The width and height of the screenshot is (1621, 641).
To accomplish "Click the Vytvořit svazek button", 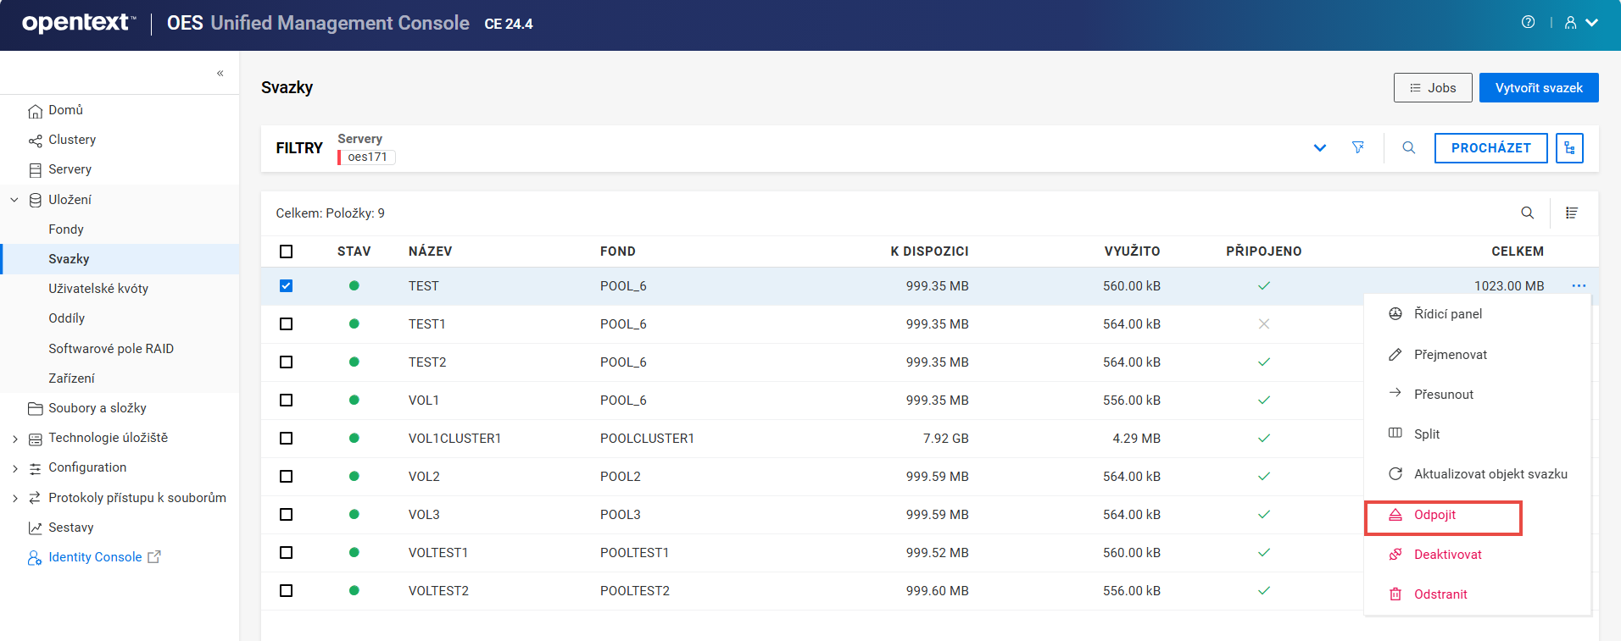I will click(x=1539, y=88).
